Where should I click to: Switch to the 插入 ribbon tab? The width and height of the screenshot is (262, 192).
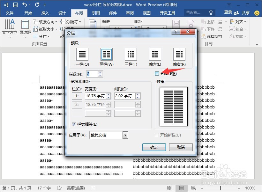(x=45, y=13)
